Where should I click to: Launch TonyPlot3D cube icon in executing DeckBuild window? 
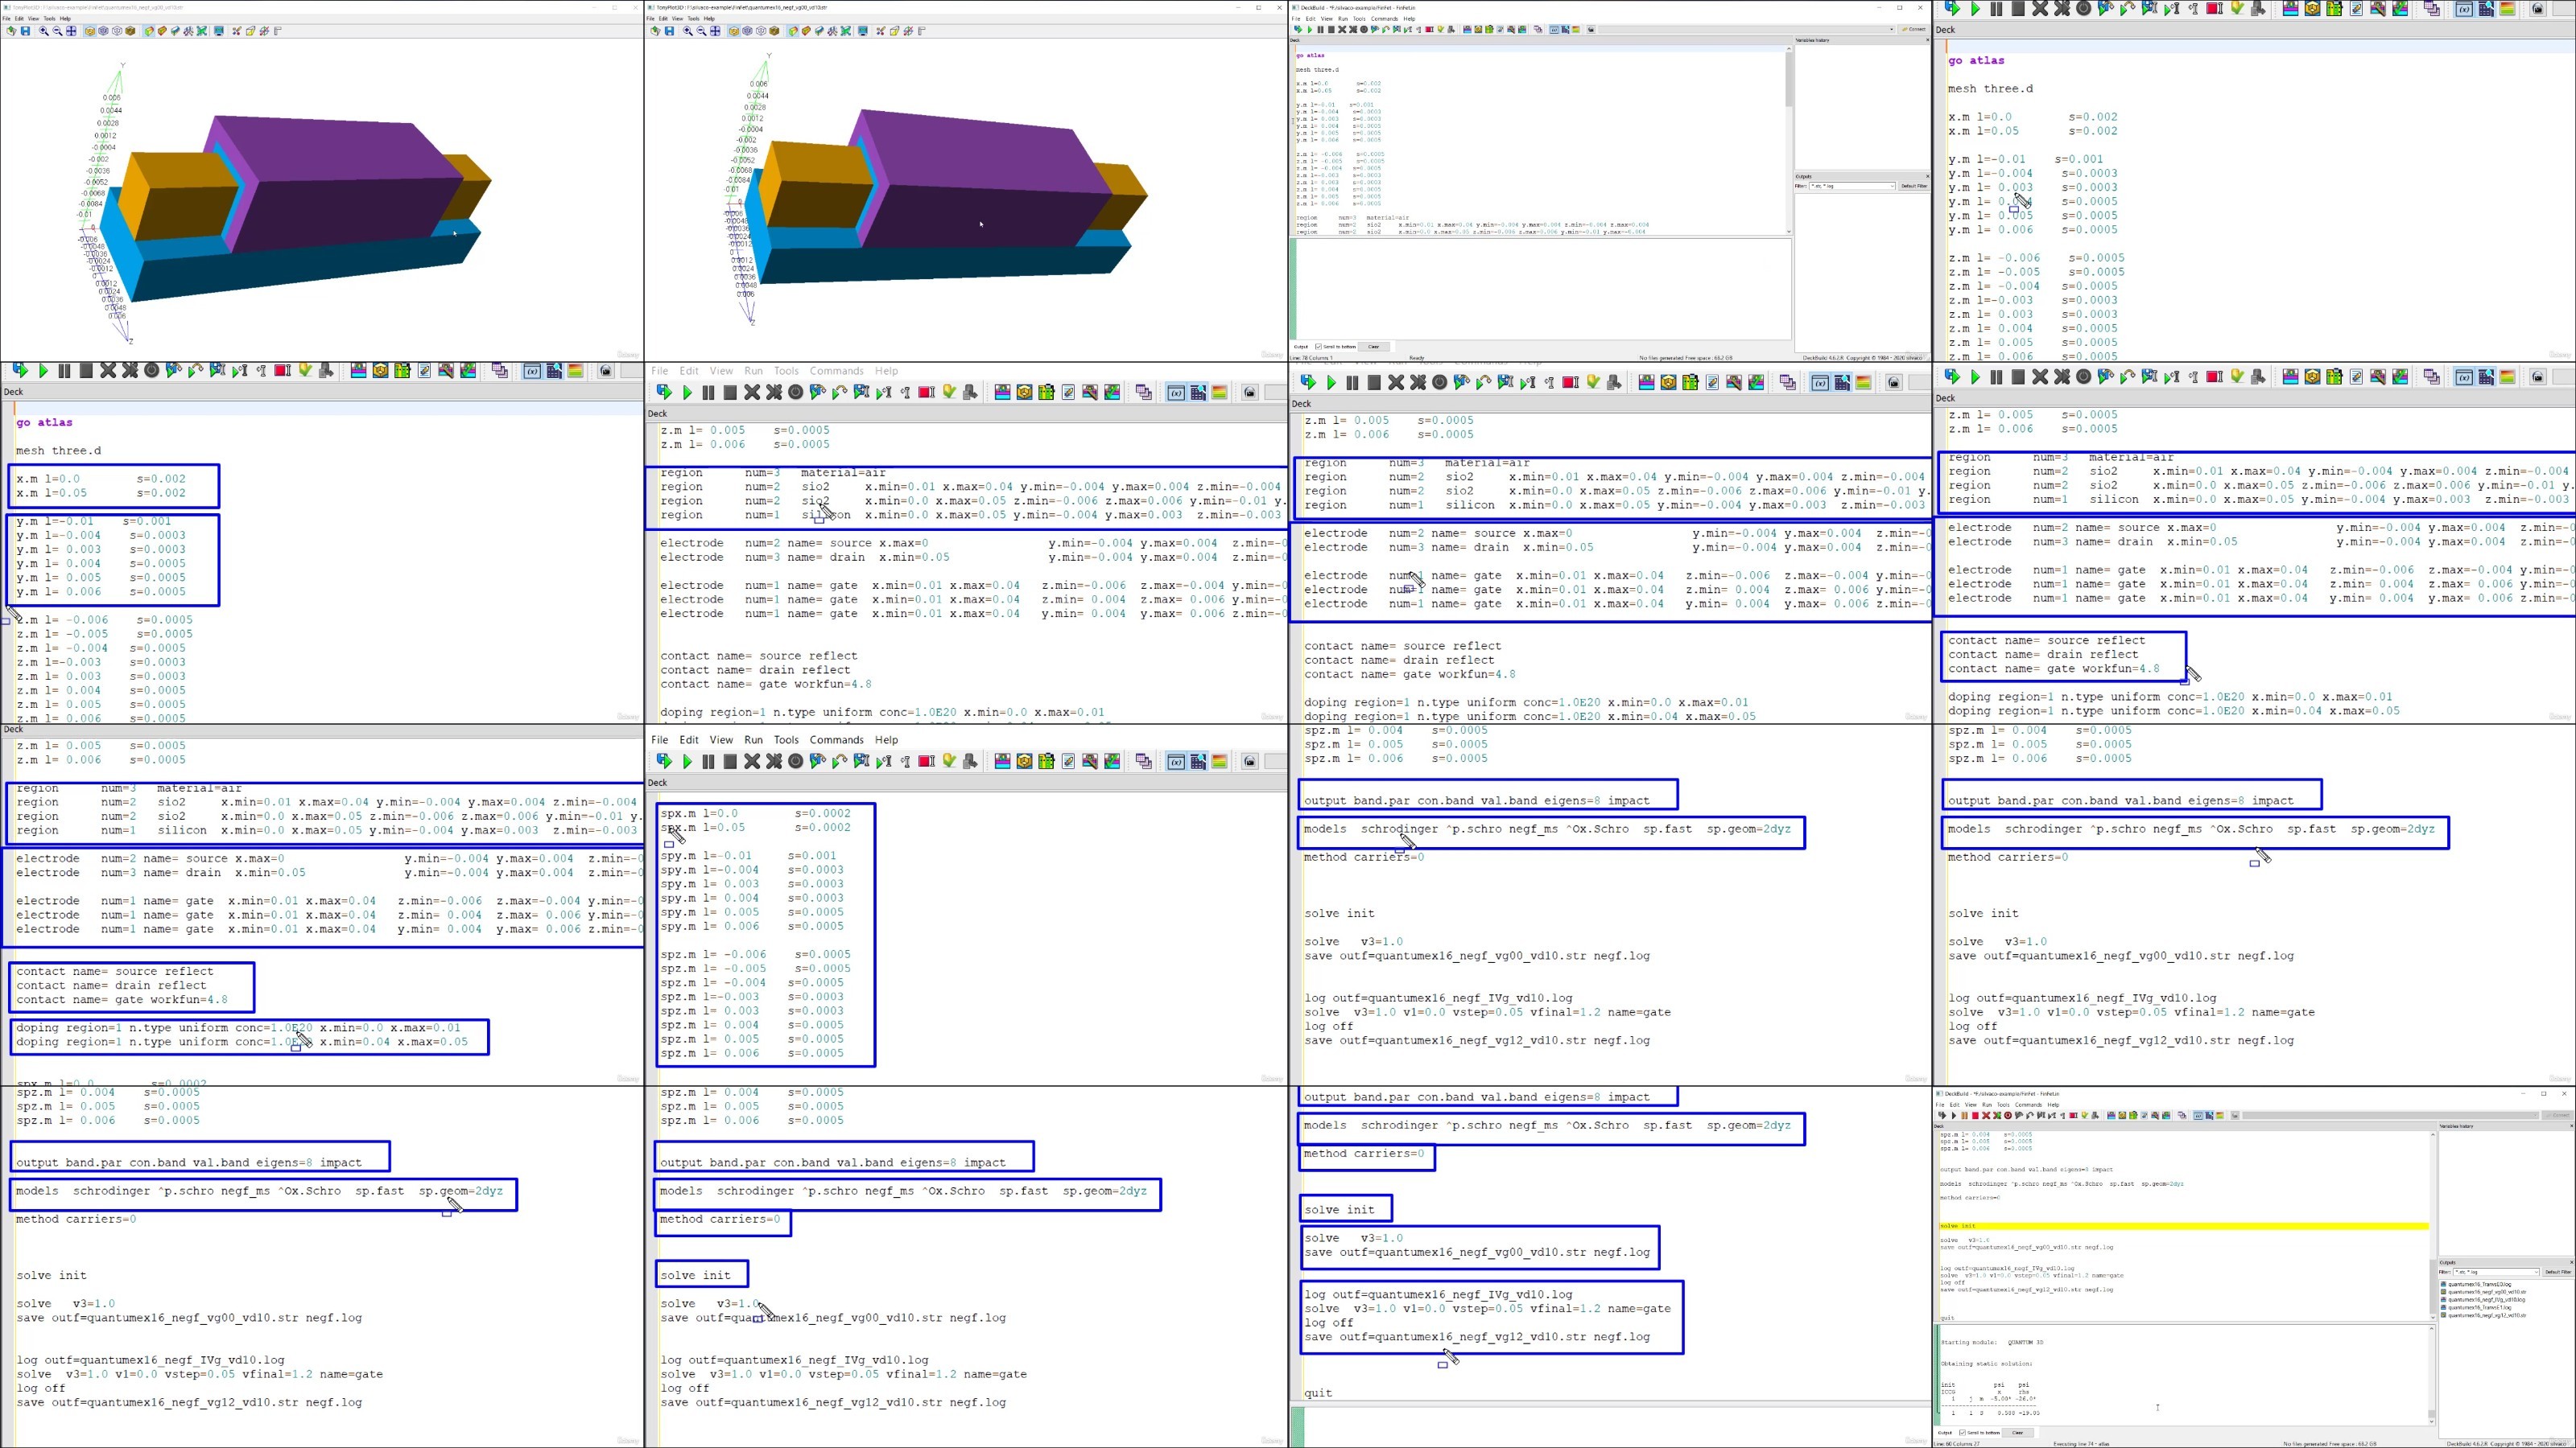2122,1117
